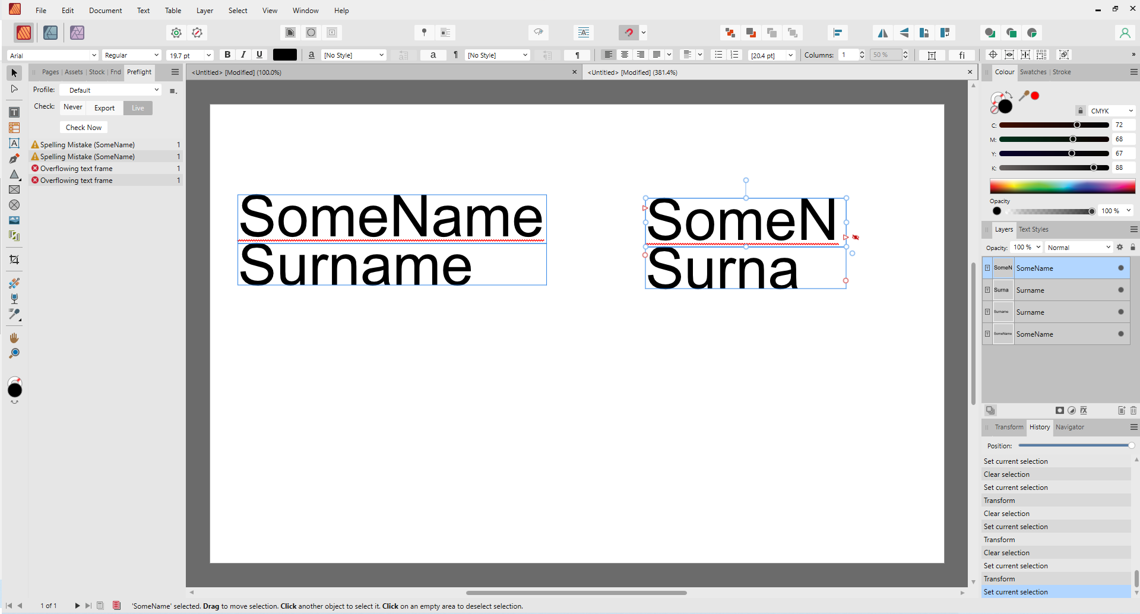Switch to the Text Styles tab
Viewport: 1140px width, 614px height.
coord(1034,229)
